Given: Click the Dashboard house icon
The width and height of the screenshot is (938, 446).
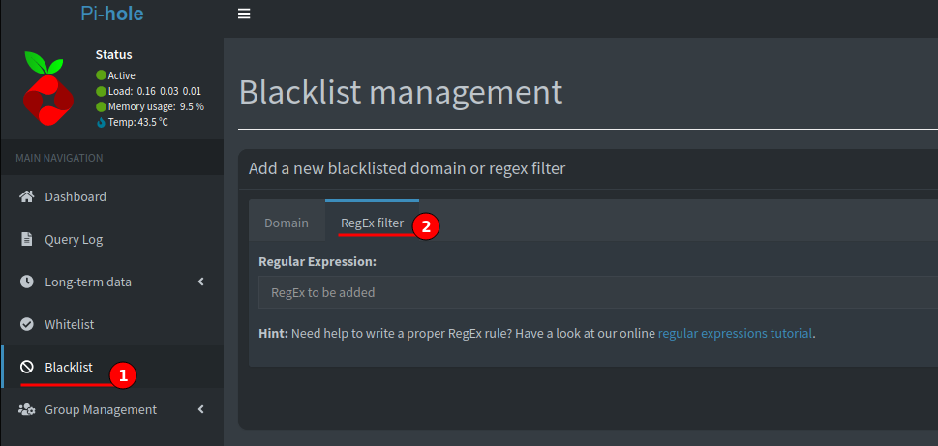Looking at the screenshot, I should 26,196.
